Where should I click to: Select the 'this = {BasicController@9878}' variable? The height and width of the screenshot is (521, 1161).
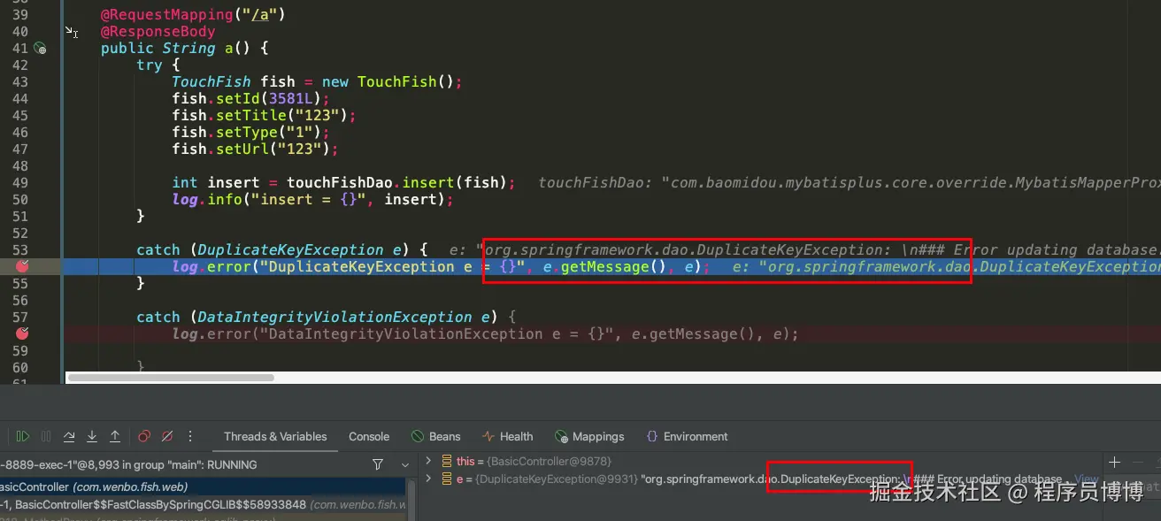click(534, 461)
